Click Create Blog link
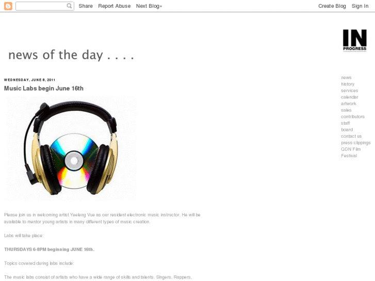Screen dimensions: 375x281 (332, 6)
